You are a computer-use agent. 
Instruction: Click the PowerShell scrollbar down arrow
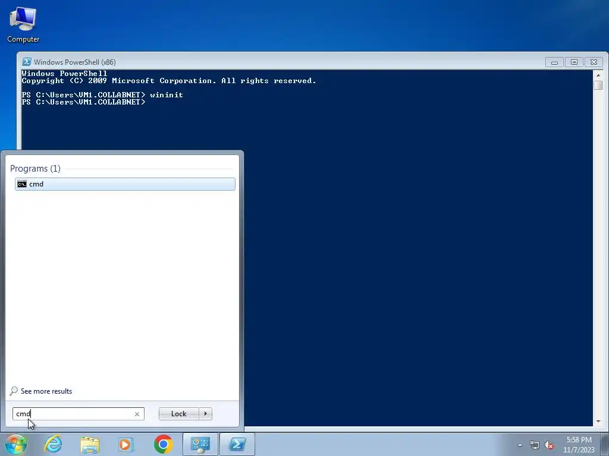pos(598,421)
